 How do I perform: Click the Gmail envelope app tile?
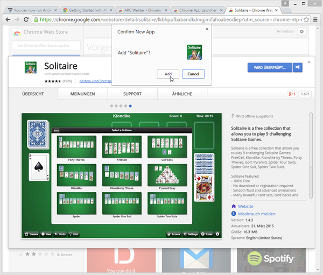(196, 260)
